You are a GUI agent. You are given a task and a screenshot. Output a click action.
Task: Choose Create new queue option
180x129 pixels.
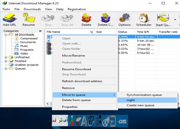click(140, 105)
